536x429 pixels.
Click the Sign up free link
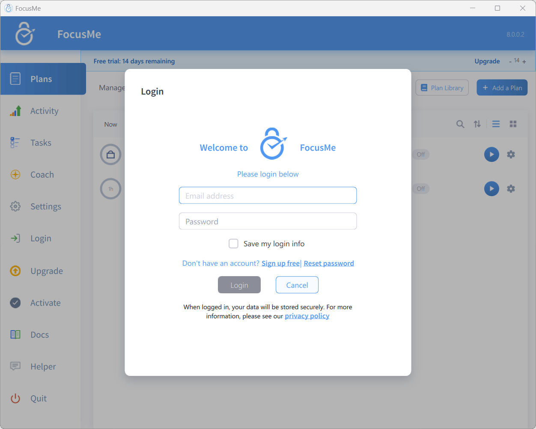(x=280, y=263)
